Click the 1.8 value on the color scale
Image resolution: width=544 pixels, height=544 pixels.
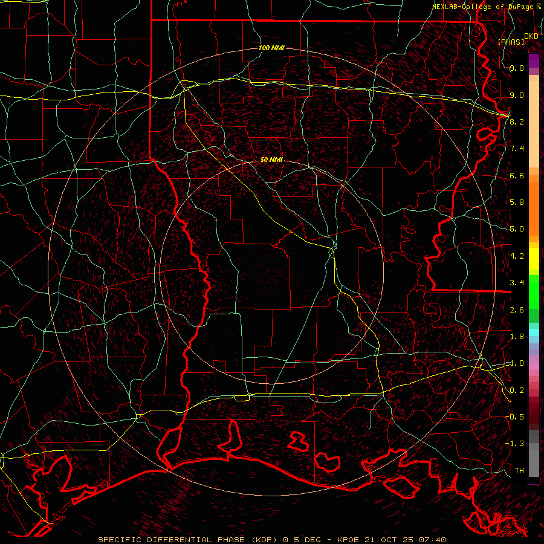517,336
